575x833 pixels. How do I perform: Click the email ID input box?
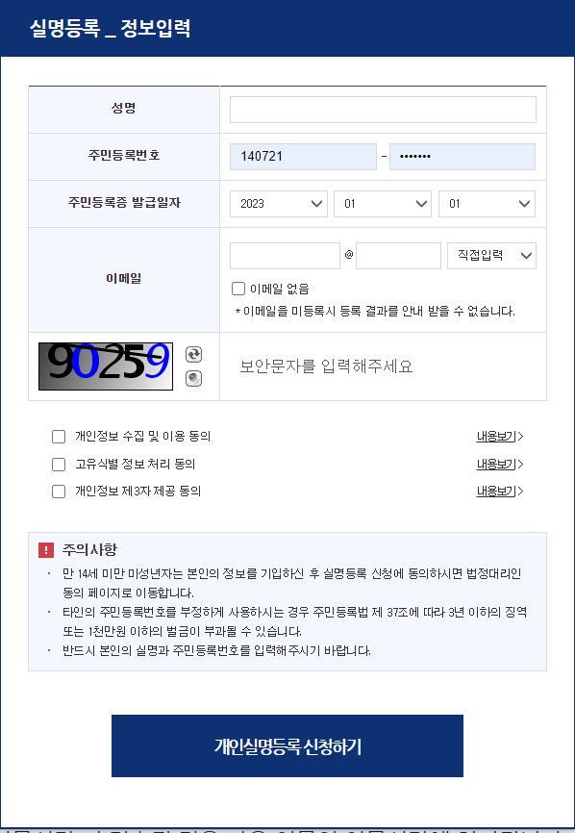(286, 256)
